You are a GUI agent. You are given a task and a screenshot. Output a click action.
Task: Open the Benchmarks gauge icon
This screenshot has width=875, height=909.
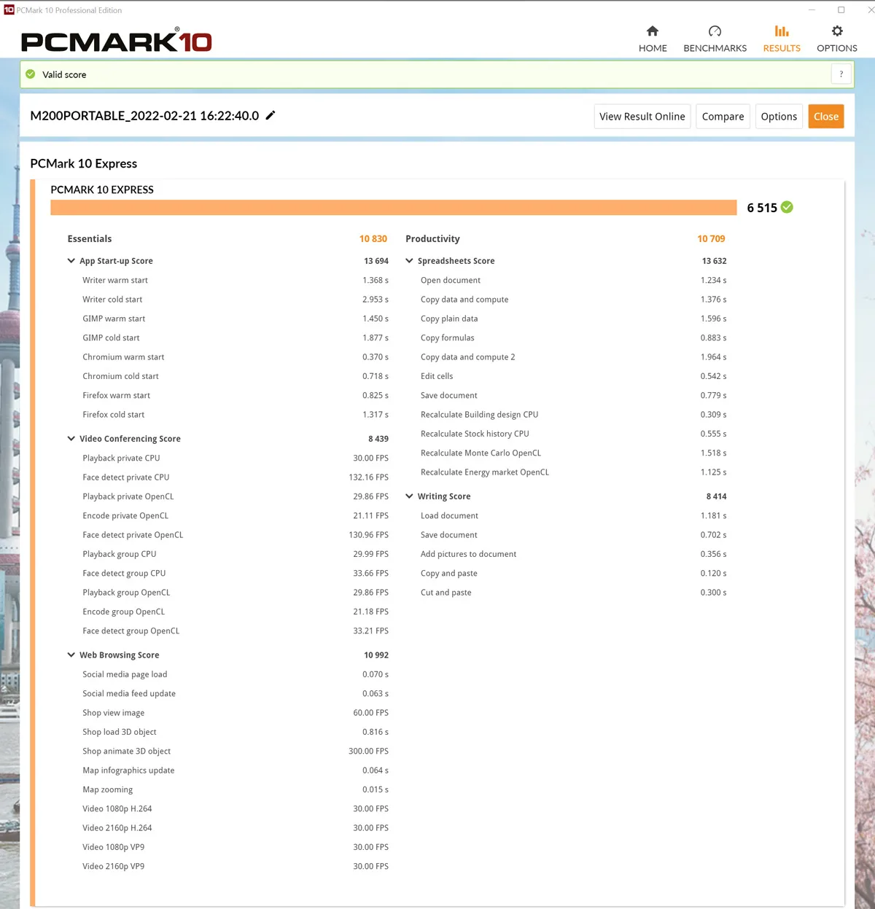(x=715, y=31)
